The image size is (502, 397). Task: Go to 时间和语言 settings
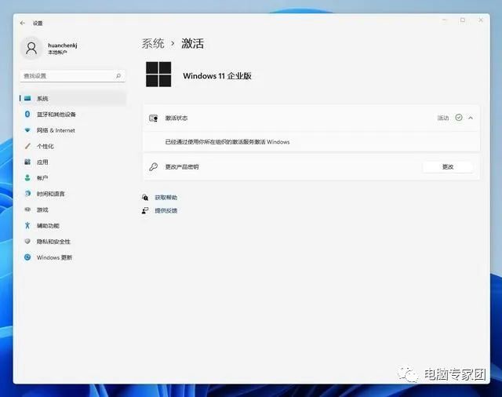pos(50,194)
